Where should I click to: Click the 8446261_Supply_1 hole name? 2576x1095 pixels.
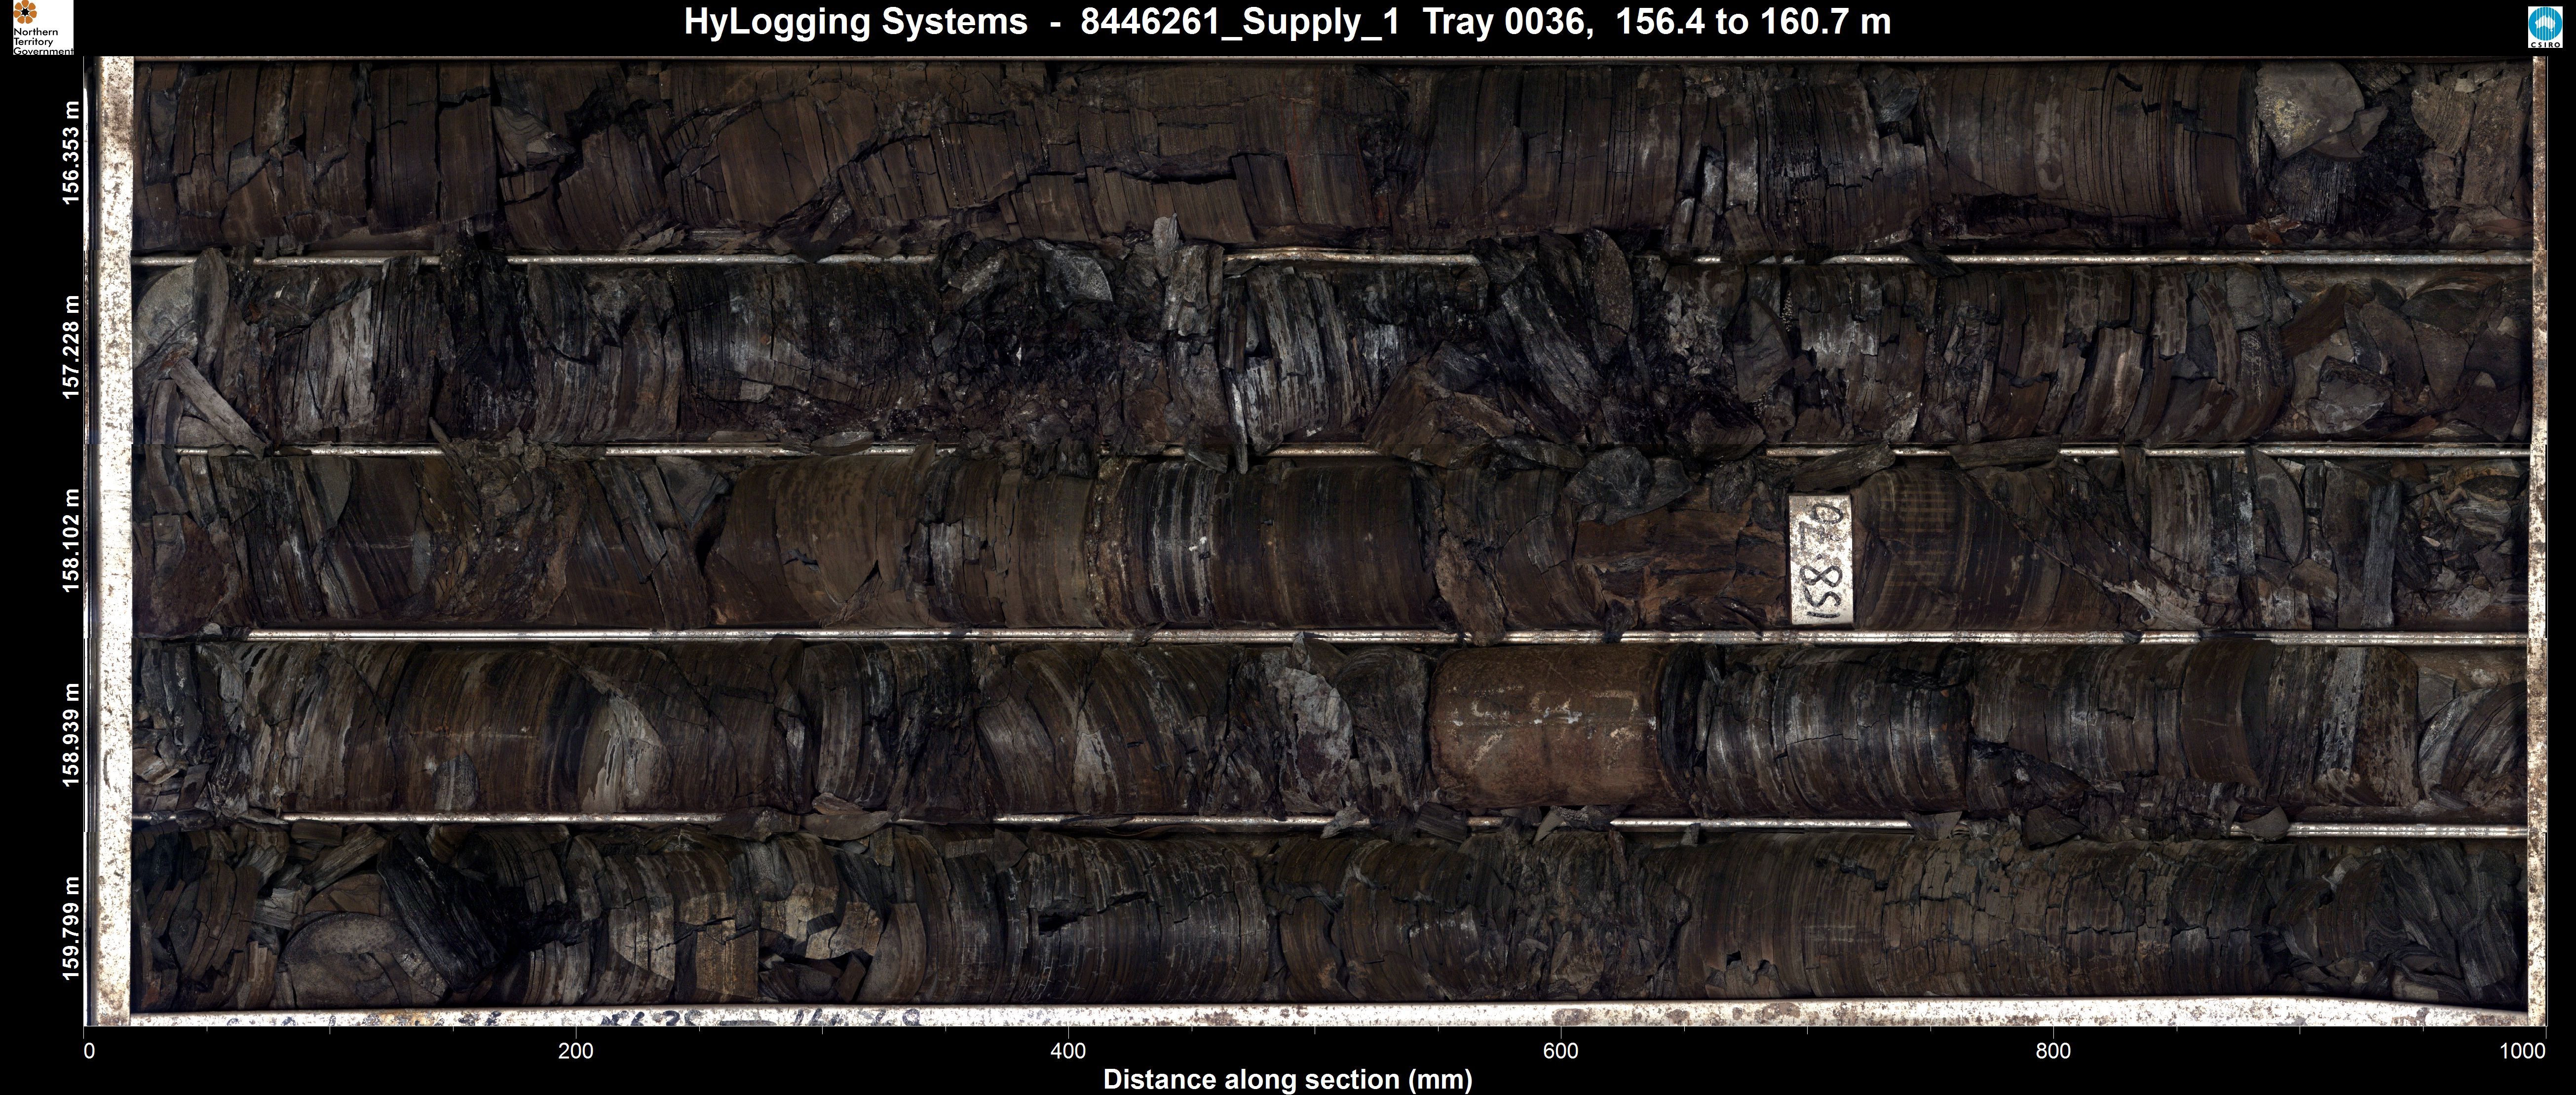pos(1240,22)
